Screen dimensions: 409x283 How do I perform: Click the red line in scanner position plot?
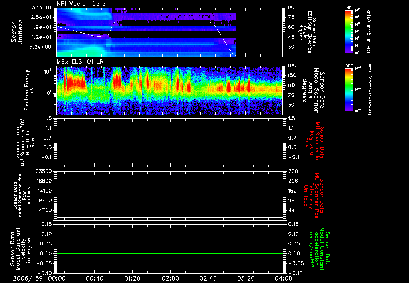tap(170, 203)
